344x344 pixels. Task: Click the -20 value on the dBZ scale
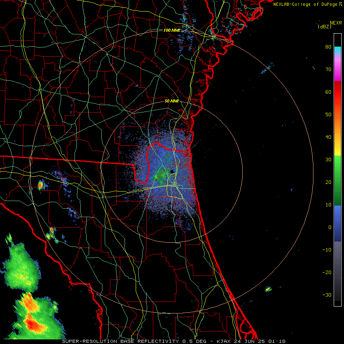pyautogui.click(x=327, y=273)
